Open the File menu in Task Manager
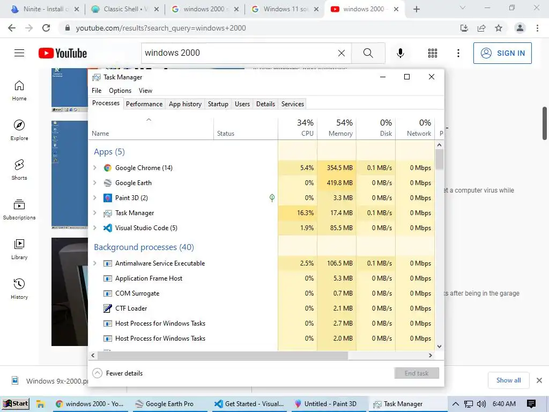549x412 pixels. click(97, 90)
